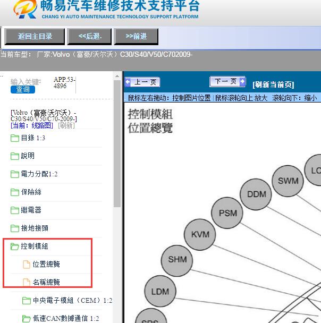Screen dimensions: 321x323
Task: Click the folder icon beside 接地接頭
Action: point(15,228)
